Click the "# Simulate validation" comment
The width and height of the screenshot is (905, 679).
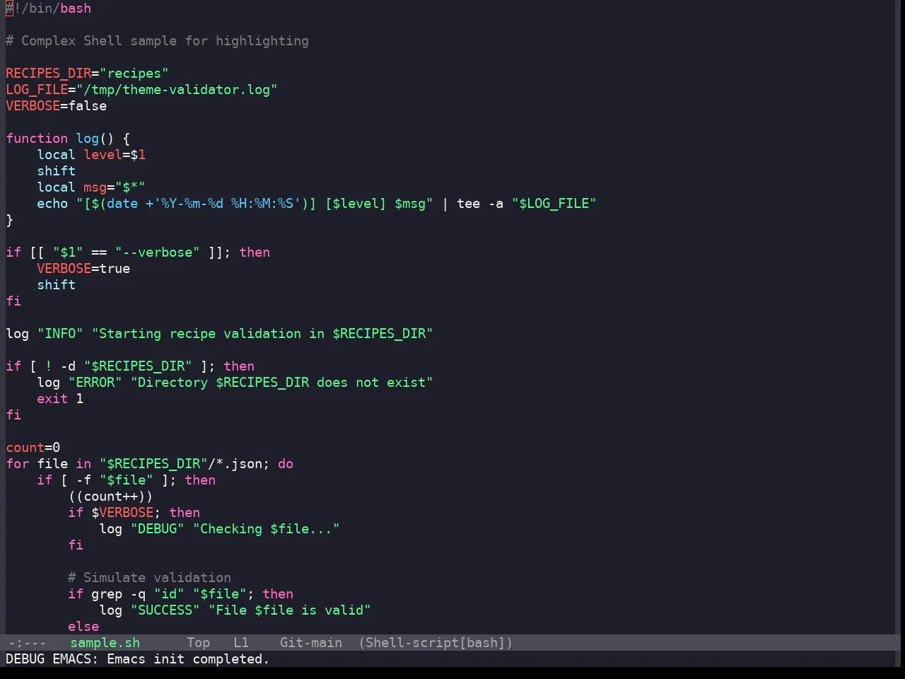(149, 578)
